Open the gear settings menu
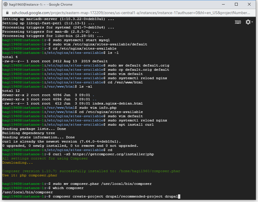This screenshot has height=202, width=258. tap(249, 22)
